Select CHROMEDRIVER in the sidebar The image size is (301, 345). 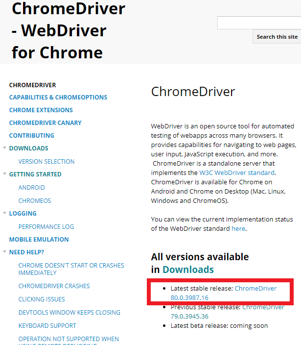pos(32,85)
